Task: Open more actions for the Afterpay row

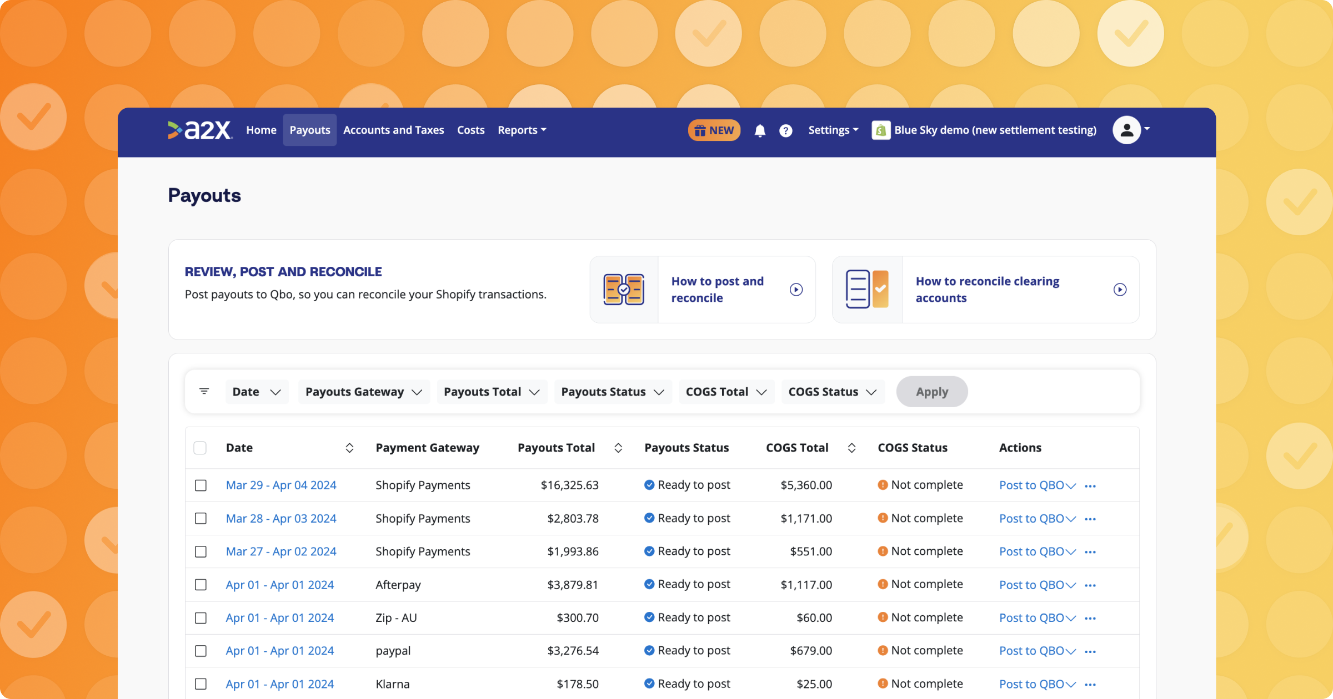Action: 1090,585
